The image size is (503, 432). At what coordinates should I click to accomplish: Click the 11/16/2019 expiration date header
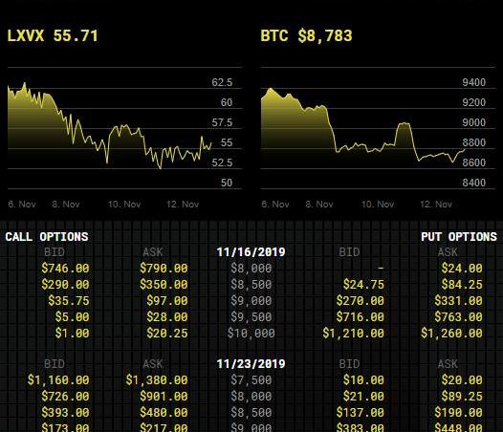pos(251,252)
